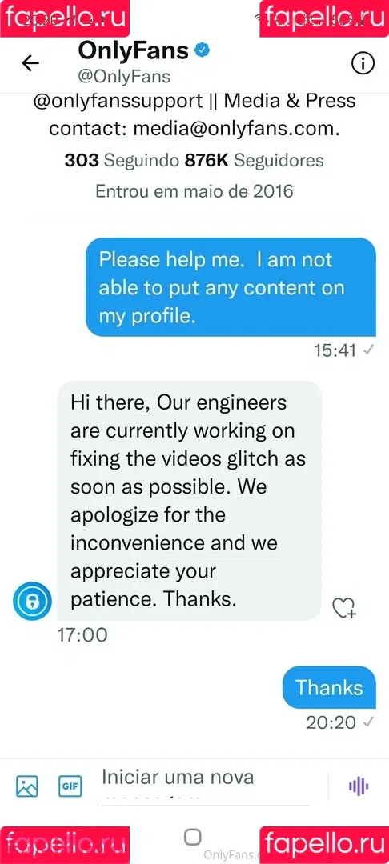Add reaction with heart-plus icon
Image resolution: width=389 pixels, height=864 pixels.
(x=345, y=608)
